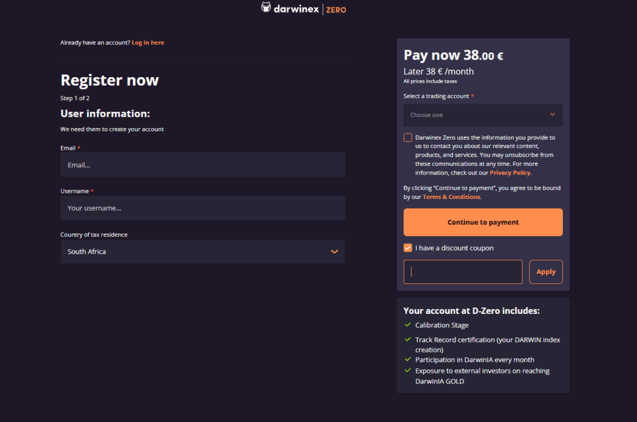This screenshot has height=422, width=637.
Task: Click the Calibration Stage checkmark icon
Action: 407,325
